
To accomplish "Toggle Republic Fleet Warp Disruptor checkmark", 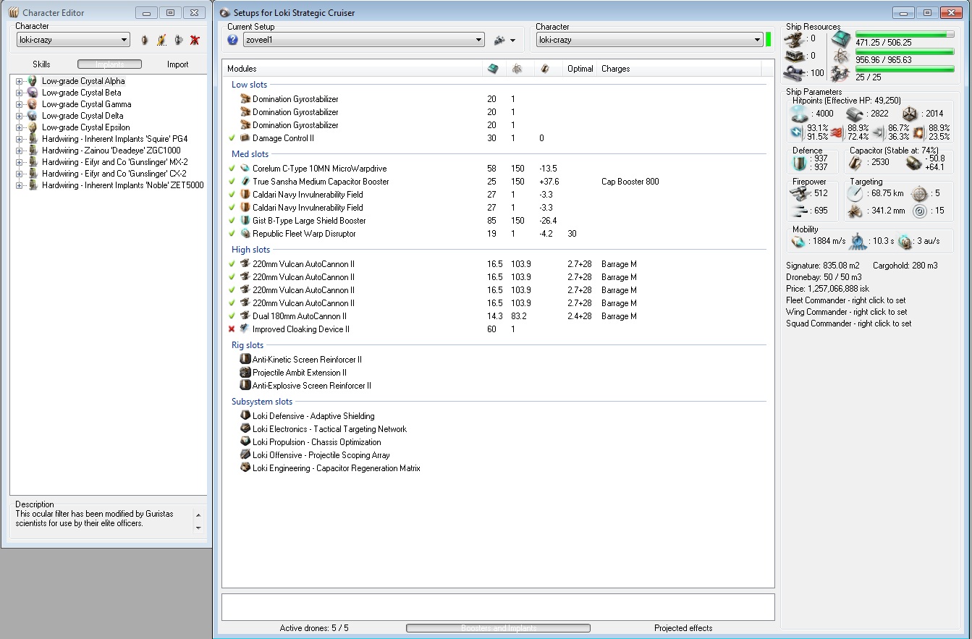I will coord(232,234).
